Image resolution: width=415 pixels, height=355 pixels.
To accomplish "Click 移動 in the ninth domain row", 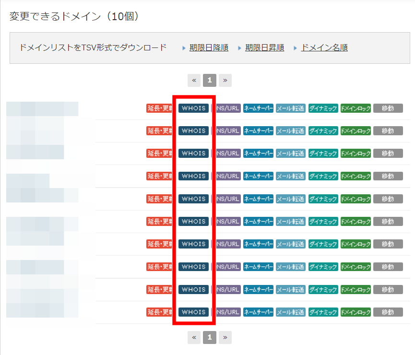I will coord(388,289).
